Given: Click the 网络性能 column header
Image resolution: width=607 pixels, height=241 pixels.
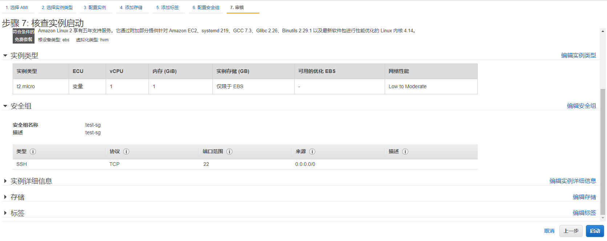Looking at the screenshot, I should [x=431, y=72].
